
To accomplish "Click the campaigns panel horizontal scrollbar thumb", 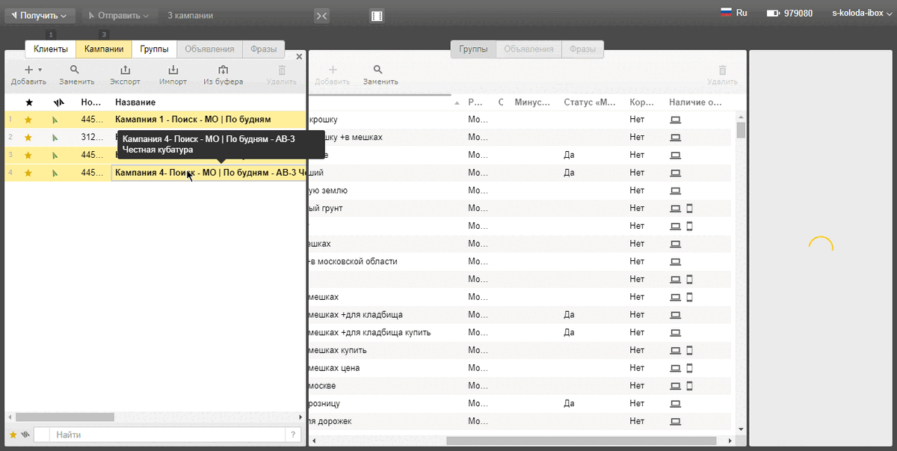I will click(64, 417).
